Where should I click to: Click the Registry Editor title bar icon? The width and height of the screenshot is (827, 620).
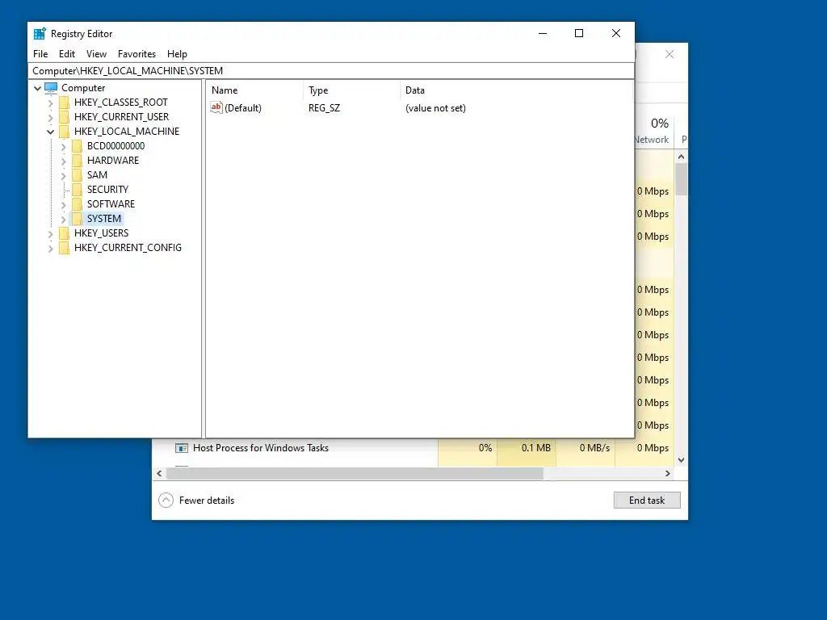pos(40,34)
